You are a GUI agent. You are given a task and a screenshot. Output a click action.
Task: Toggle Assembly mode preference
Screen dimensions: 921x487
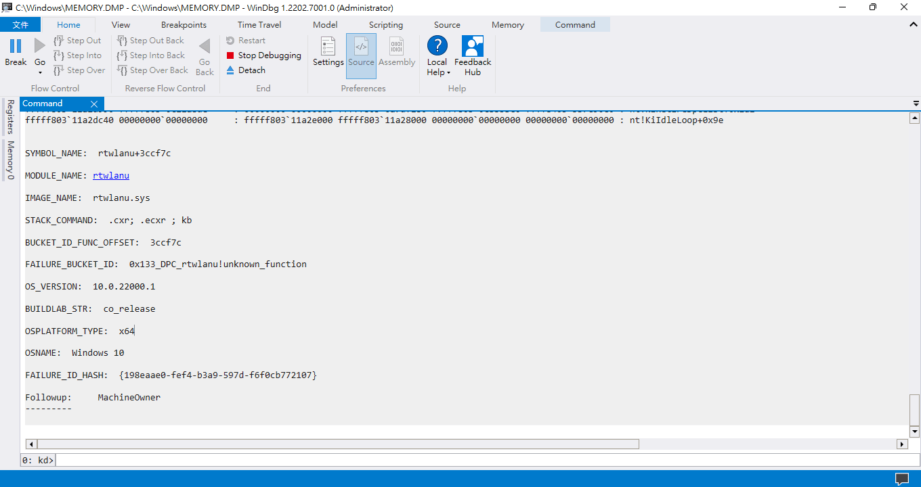(397, 52)
